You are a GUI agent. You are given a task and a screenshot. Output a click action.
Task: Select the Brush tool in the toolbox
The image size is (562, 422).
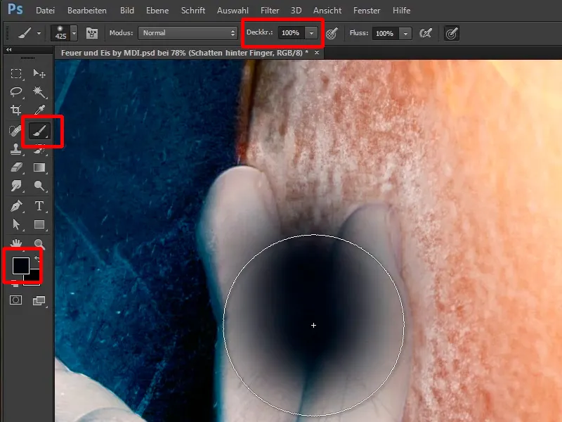click(x=39, y=130)
